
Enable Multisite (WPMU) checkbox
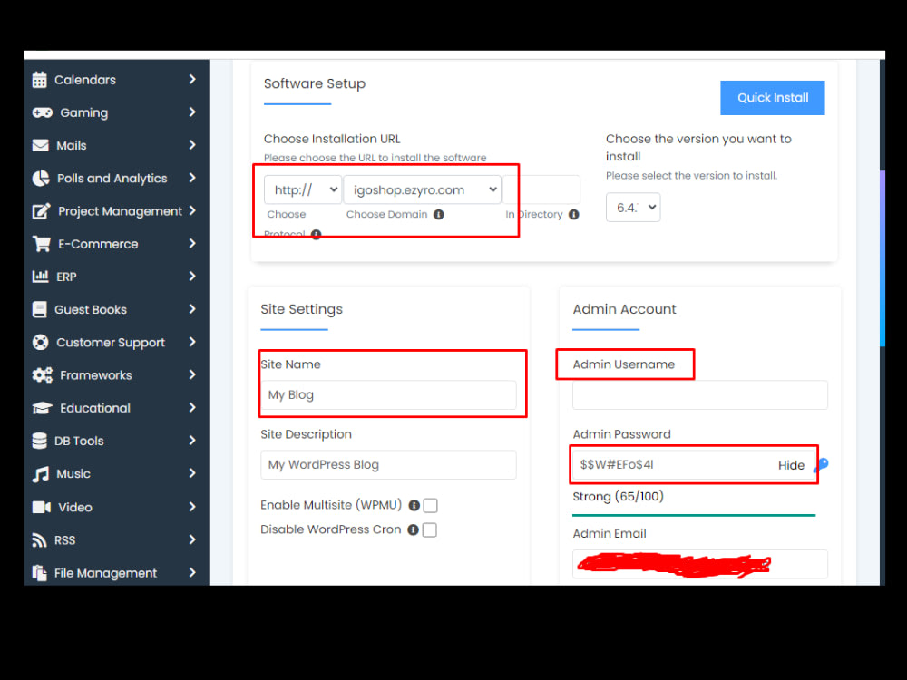pos(431,505)
